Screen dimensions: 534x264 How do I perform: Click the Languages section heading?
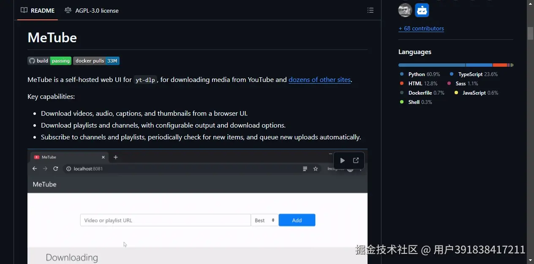(x=415, y=52)
